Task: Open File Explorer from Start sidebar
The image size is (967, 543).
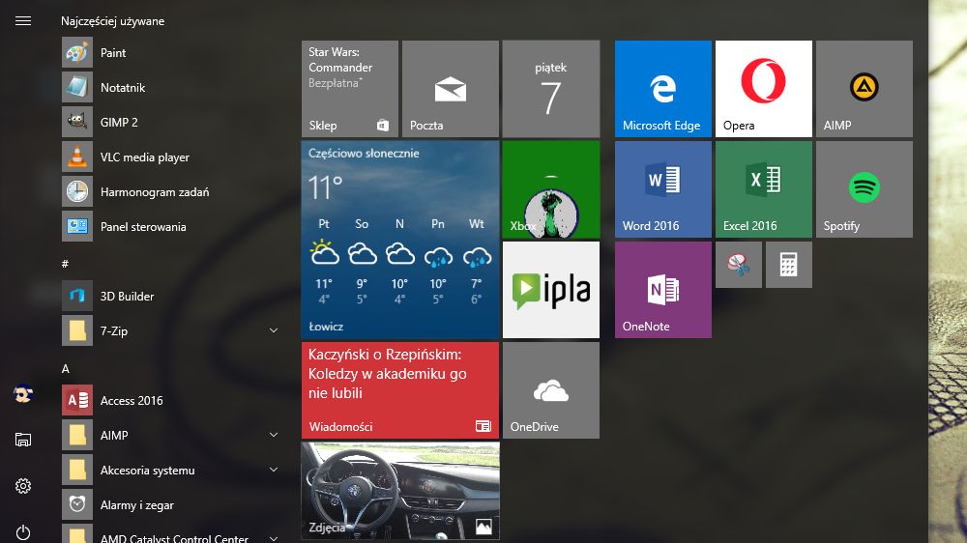Action: (23, 440)
